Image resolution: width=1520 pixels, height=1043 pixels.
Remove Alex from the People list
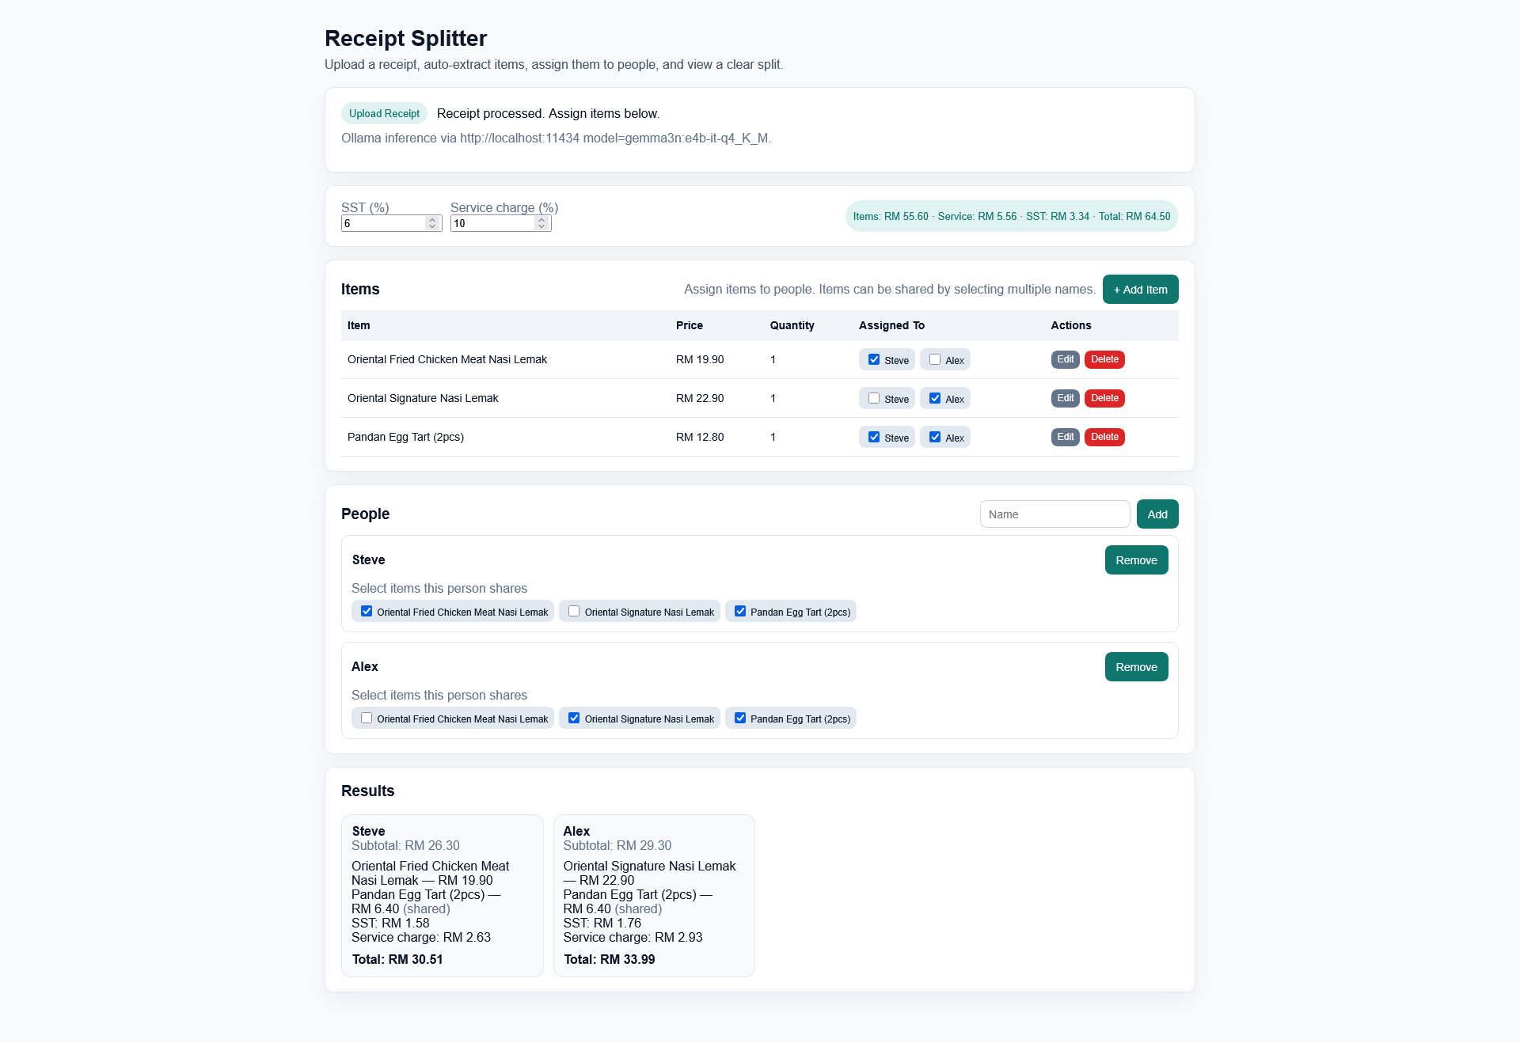(1136, 667)
